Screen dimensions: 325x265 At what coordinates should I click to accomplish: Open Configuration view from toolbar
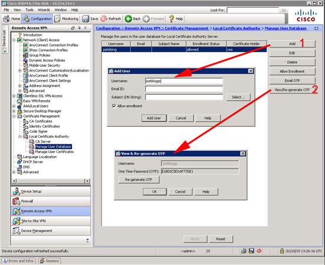click(x=37, y=19)
